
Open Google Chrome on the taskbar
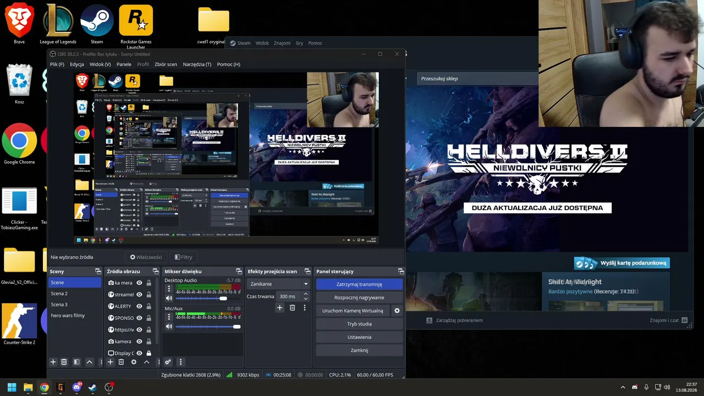click(x=44, y=387)
